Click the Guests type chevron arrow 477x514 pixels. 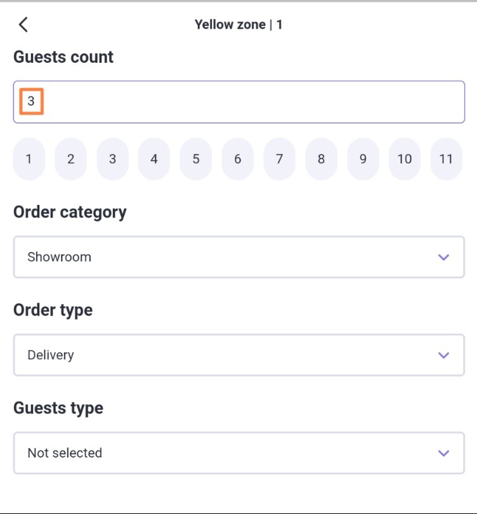click(443, 453)
